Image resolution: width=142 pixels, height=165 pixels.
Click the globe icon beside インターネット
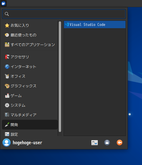coord(7,67)
